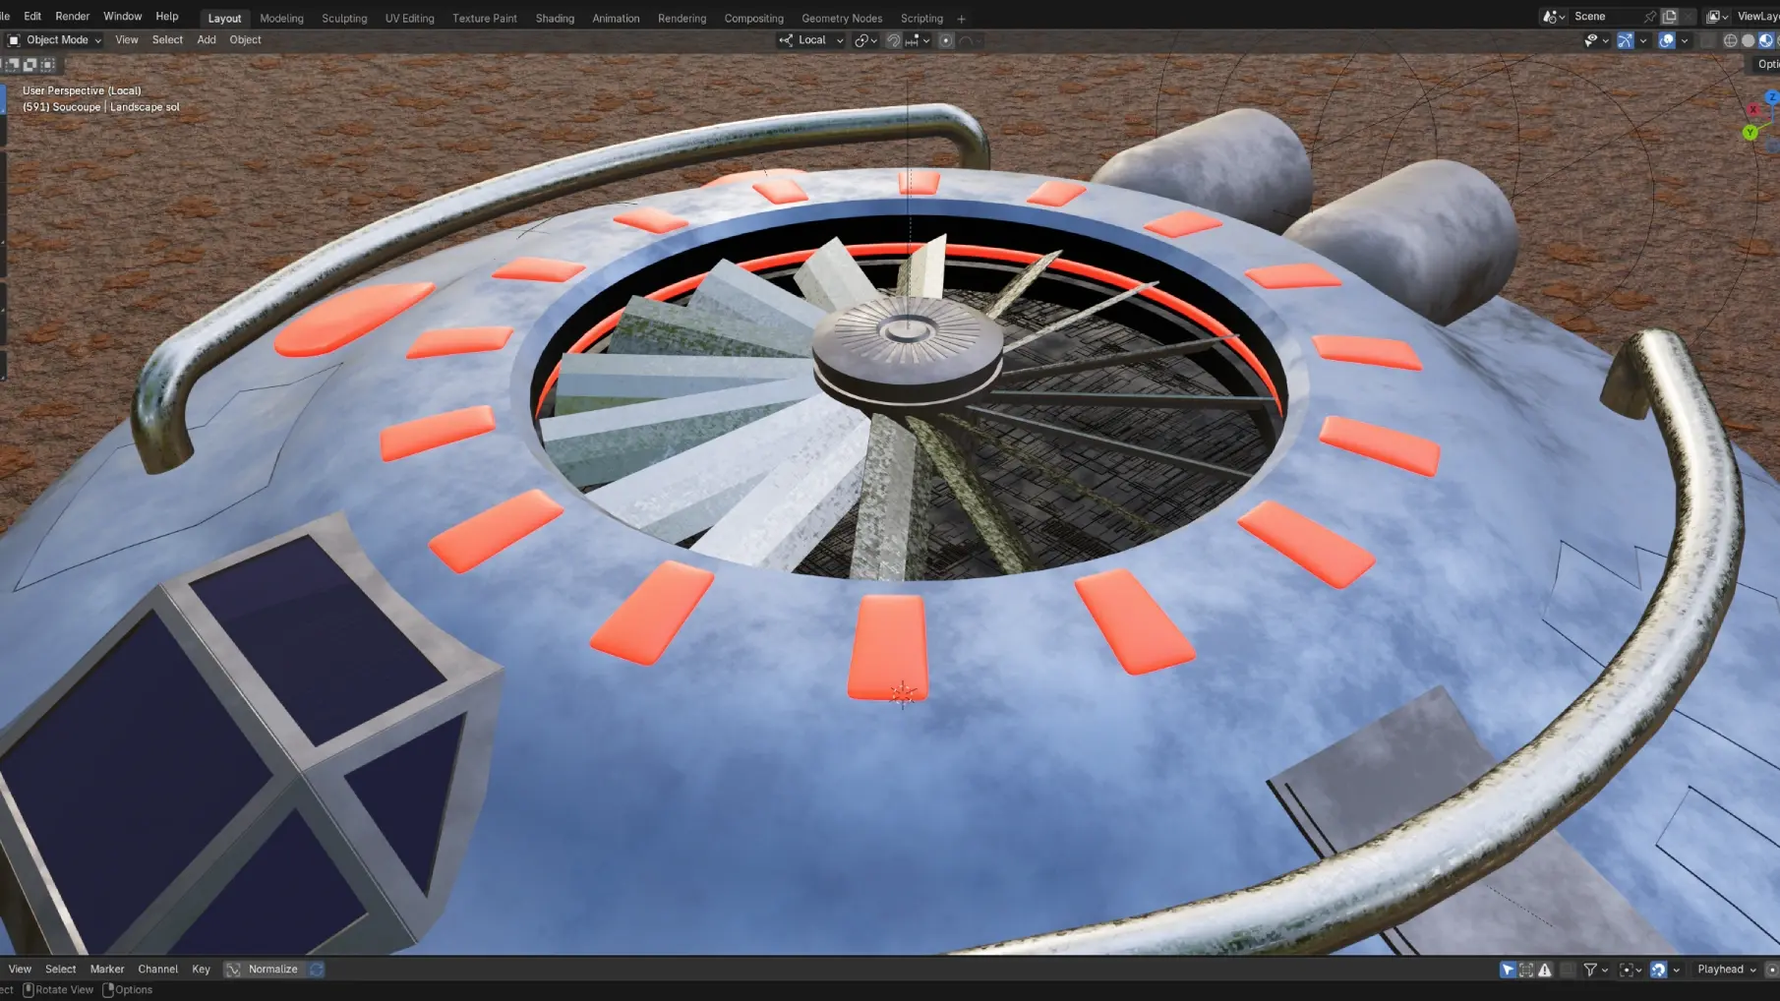
Task: Click the Scene name field
Action: point(1603,17)
